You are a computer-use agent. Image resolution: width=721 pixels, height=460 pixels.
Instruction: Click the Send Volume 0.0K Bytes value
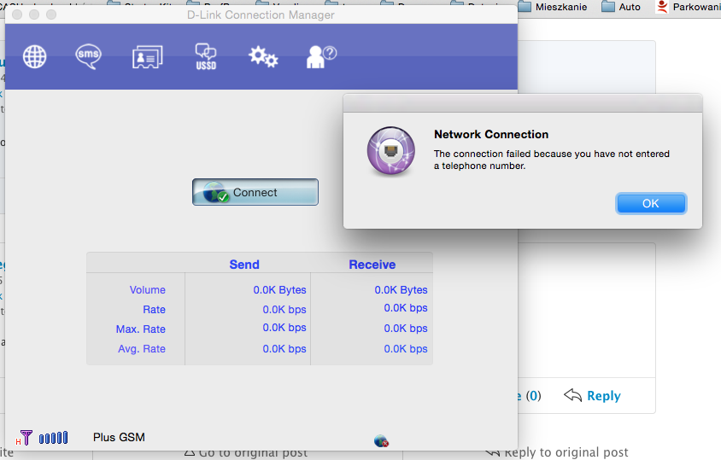pyautogui.click(x=279, y=290)
